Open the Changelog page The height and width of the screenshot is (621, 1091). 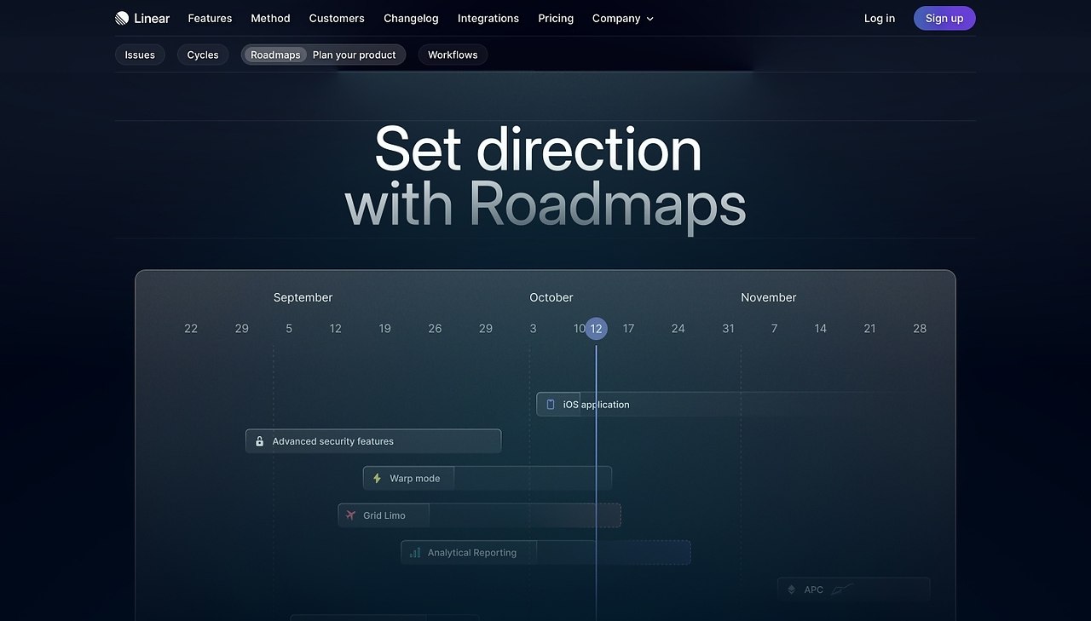click(x=411, y=18)
